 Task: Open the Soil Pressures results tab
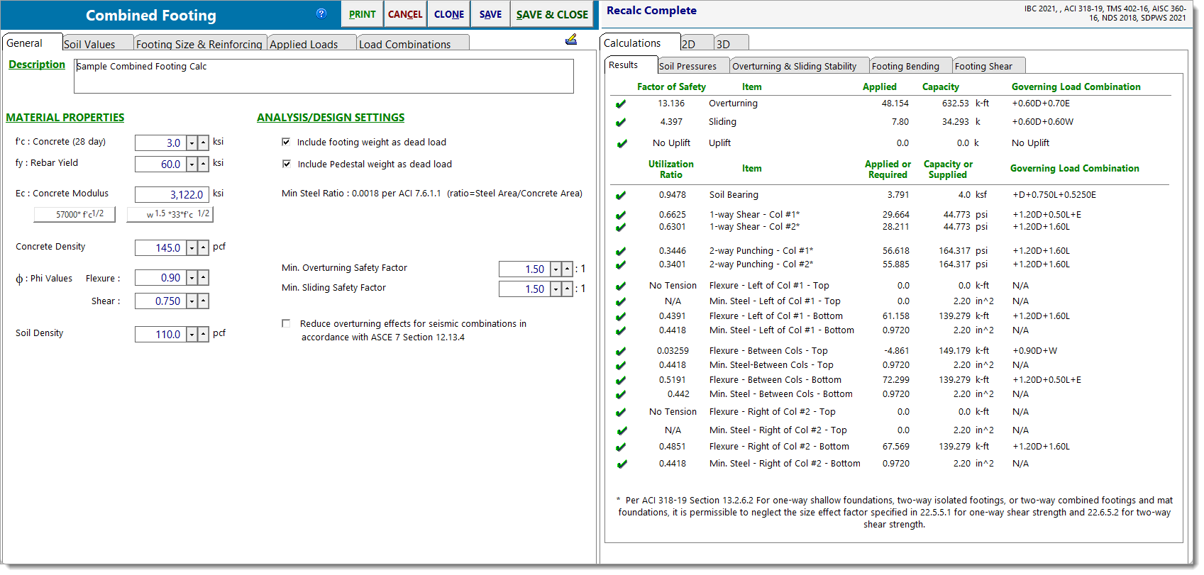[x=687, y=67]
